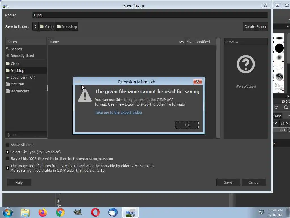Click the Save button
Viewport: 290px width, 218px height.
228,183
